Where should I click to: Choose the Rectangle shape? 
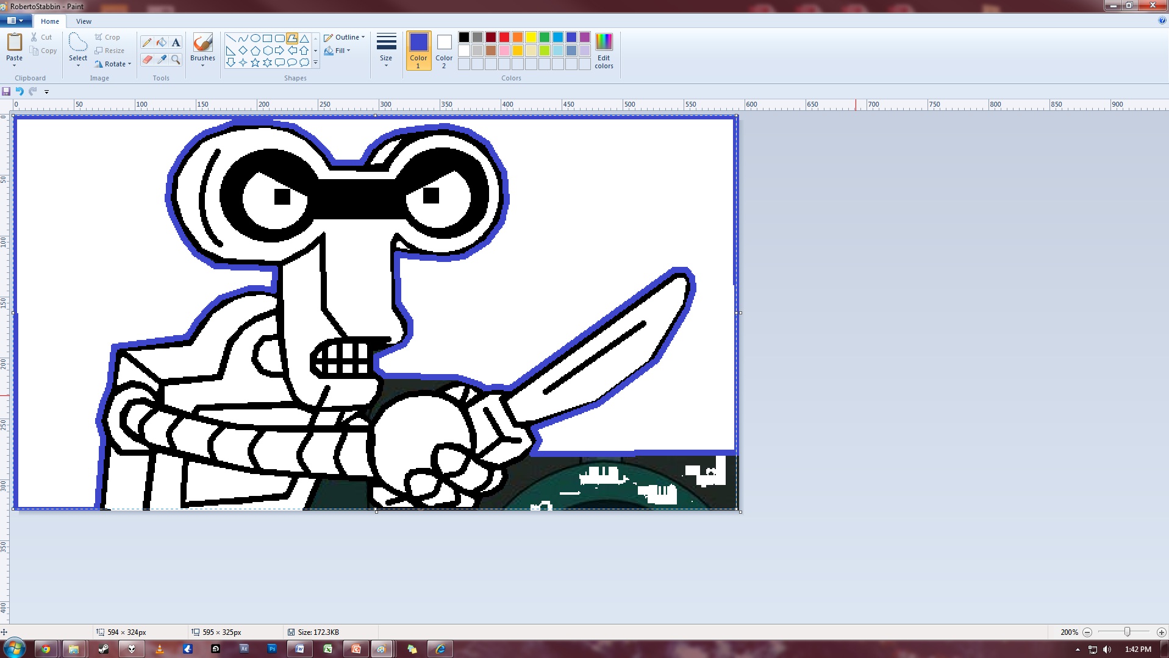coord(268,38)
